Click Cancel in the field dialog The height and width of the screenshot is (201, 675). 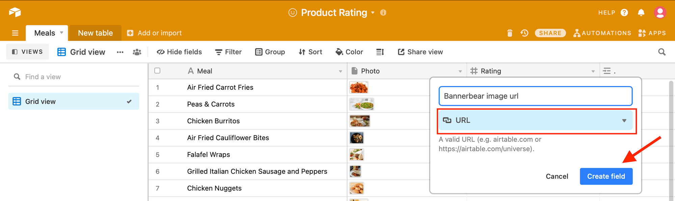tap(557, 176)
